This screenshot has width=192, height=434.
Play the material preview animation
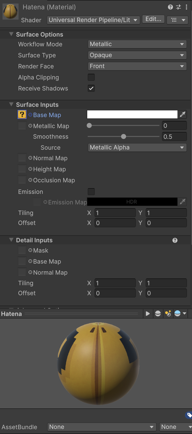pos(148,314)
